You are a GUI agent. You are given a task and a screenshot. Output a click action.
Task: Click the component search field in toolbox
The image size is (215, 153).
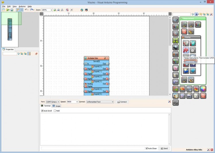tap(181, 14)
